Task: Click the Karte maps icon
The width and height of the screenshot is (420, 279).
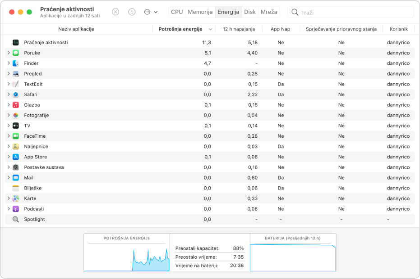Action: click(x=16, y=198)
